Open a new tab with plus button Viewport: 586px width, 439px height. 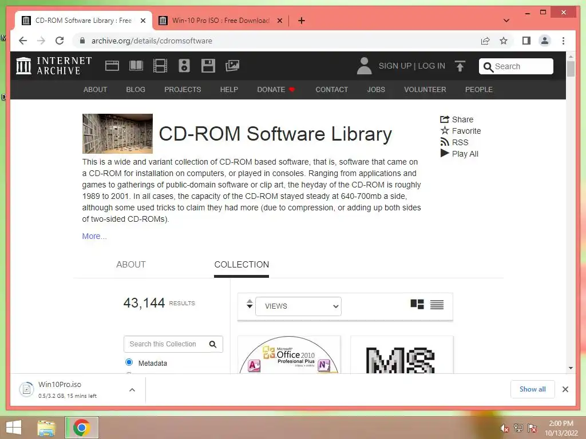click(302, 21)
